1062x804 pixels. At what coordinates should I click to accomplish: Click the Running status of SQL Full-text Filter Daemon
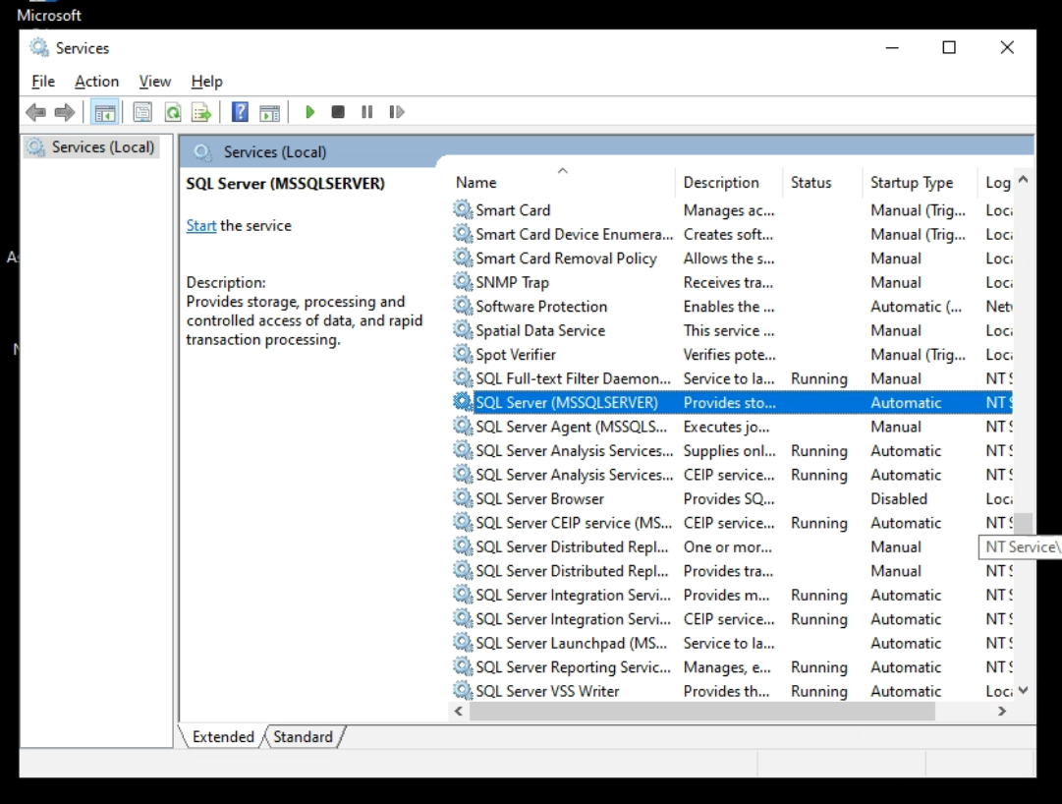(819, 378)
